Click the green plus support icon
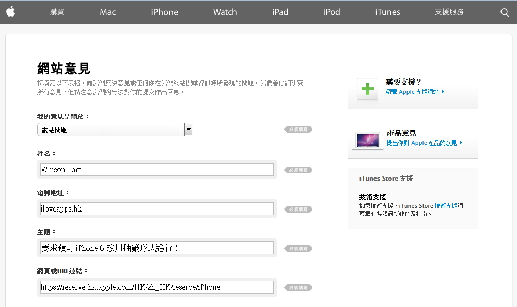517x307 pixels. click(x=367, y=89)
